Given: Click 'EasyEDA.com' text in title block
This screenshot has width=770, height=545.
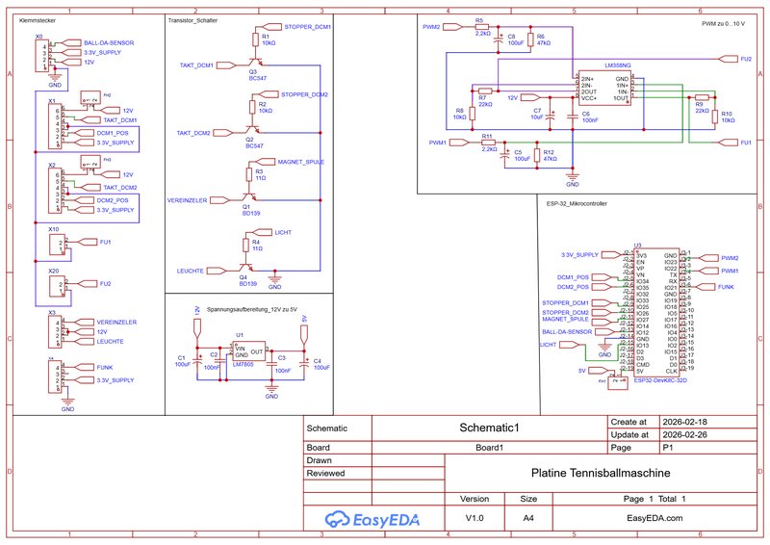Looking at the screenshot, I should click(654, 518).
